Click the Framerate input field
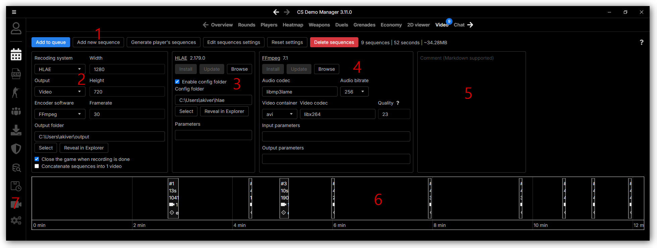 click(x=127, y=114)
